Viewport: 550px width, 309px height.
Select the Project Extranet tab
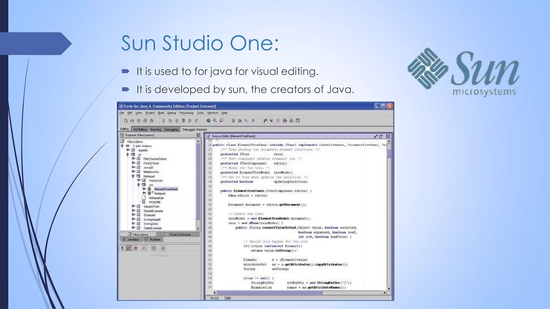(x=178, y=234)
